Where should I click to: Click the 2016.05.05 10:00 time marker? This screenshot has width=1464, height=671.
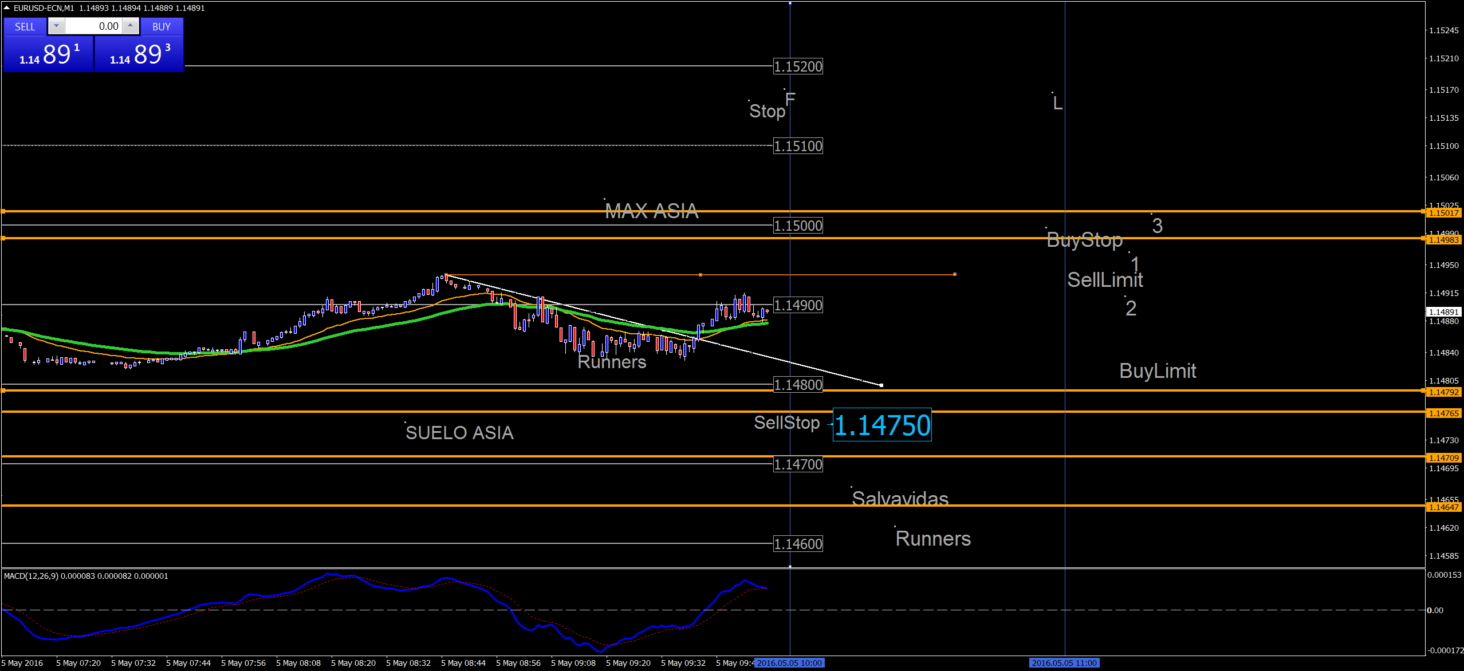(x=789, y=663)
